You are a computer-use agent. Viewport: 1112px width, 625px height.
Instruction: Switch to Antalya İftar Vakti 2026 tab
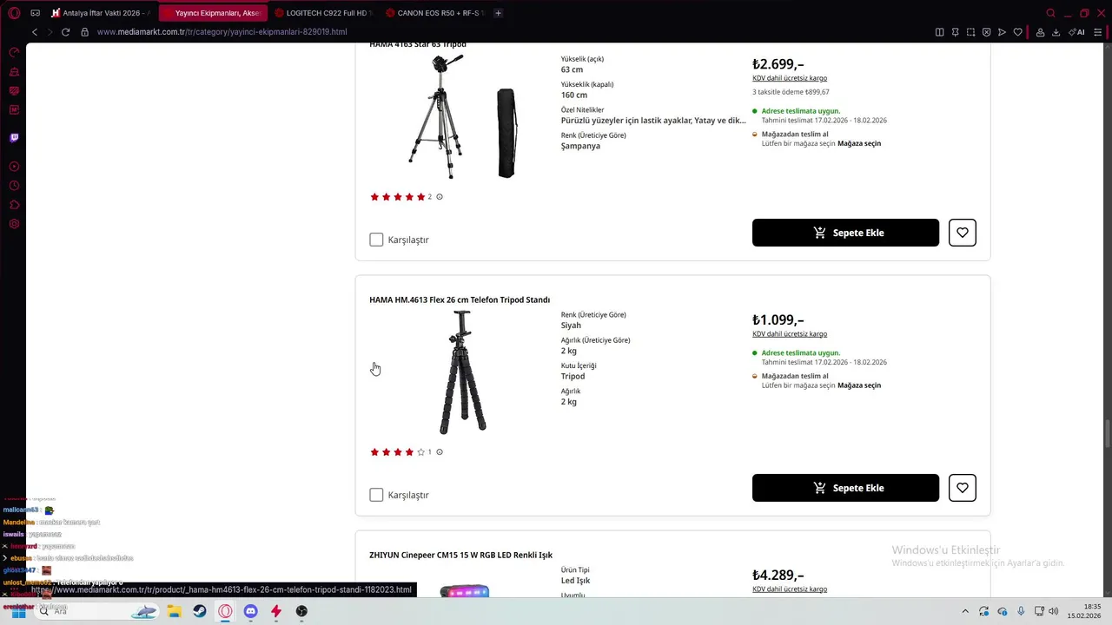[100, 13]
